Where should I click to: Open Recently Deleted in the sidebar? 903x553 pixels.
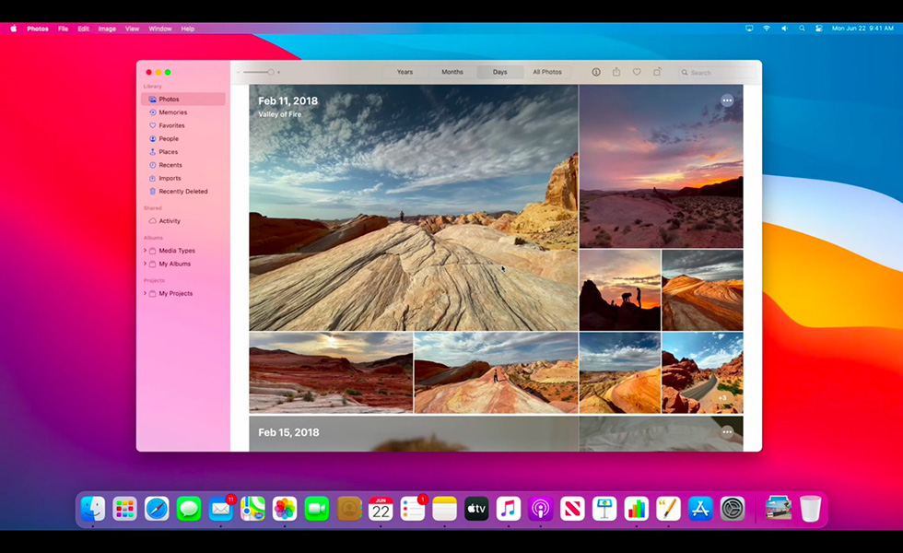pyautogui.click(x=182, y=192)
